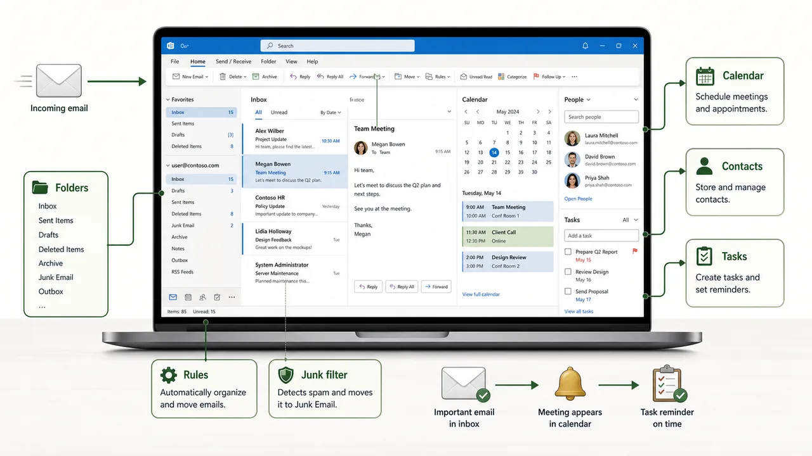Click Laura Mitchell's contact photo
Screen dimensions: 812x456
click(572, 138)
